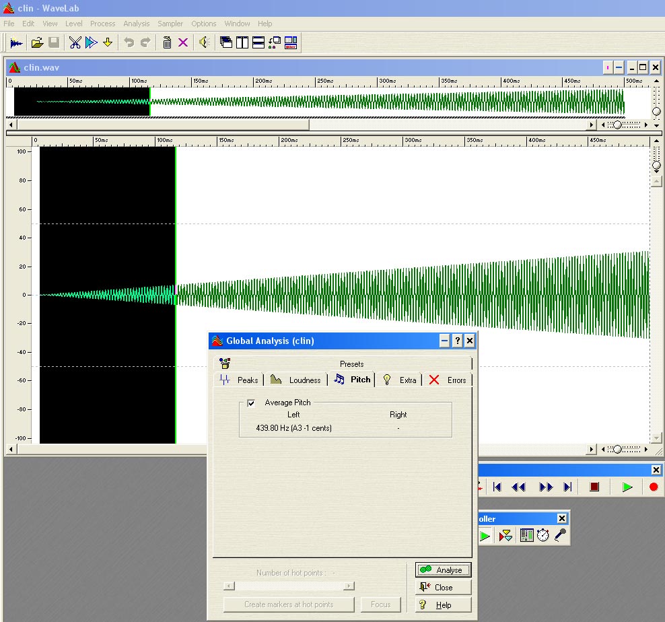Select the Cut scissors tool
The width and height of the screenshot is (665, 622).
75,42
